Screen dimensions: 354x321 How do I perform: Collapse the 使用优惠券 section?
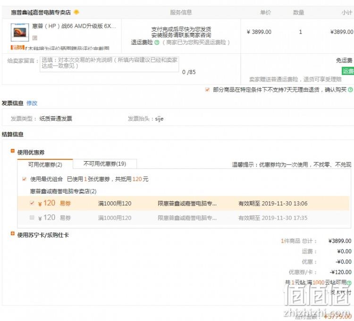[13, 151]
